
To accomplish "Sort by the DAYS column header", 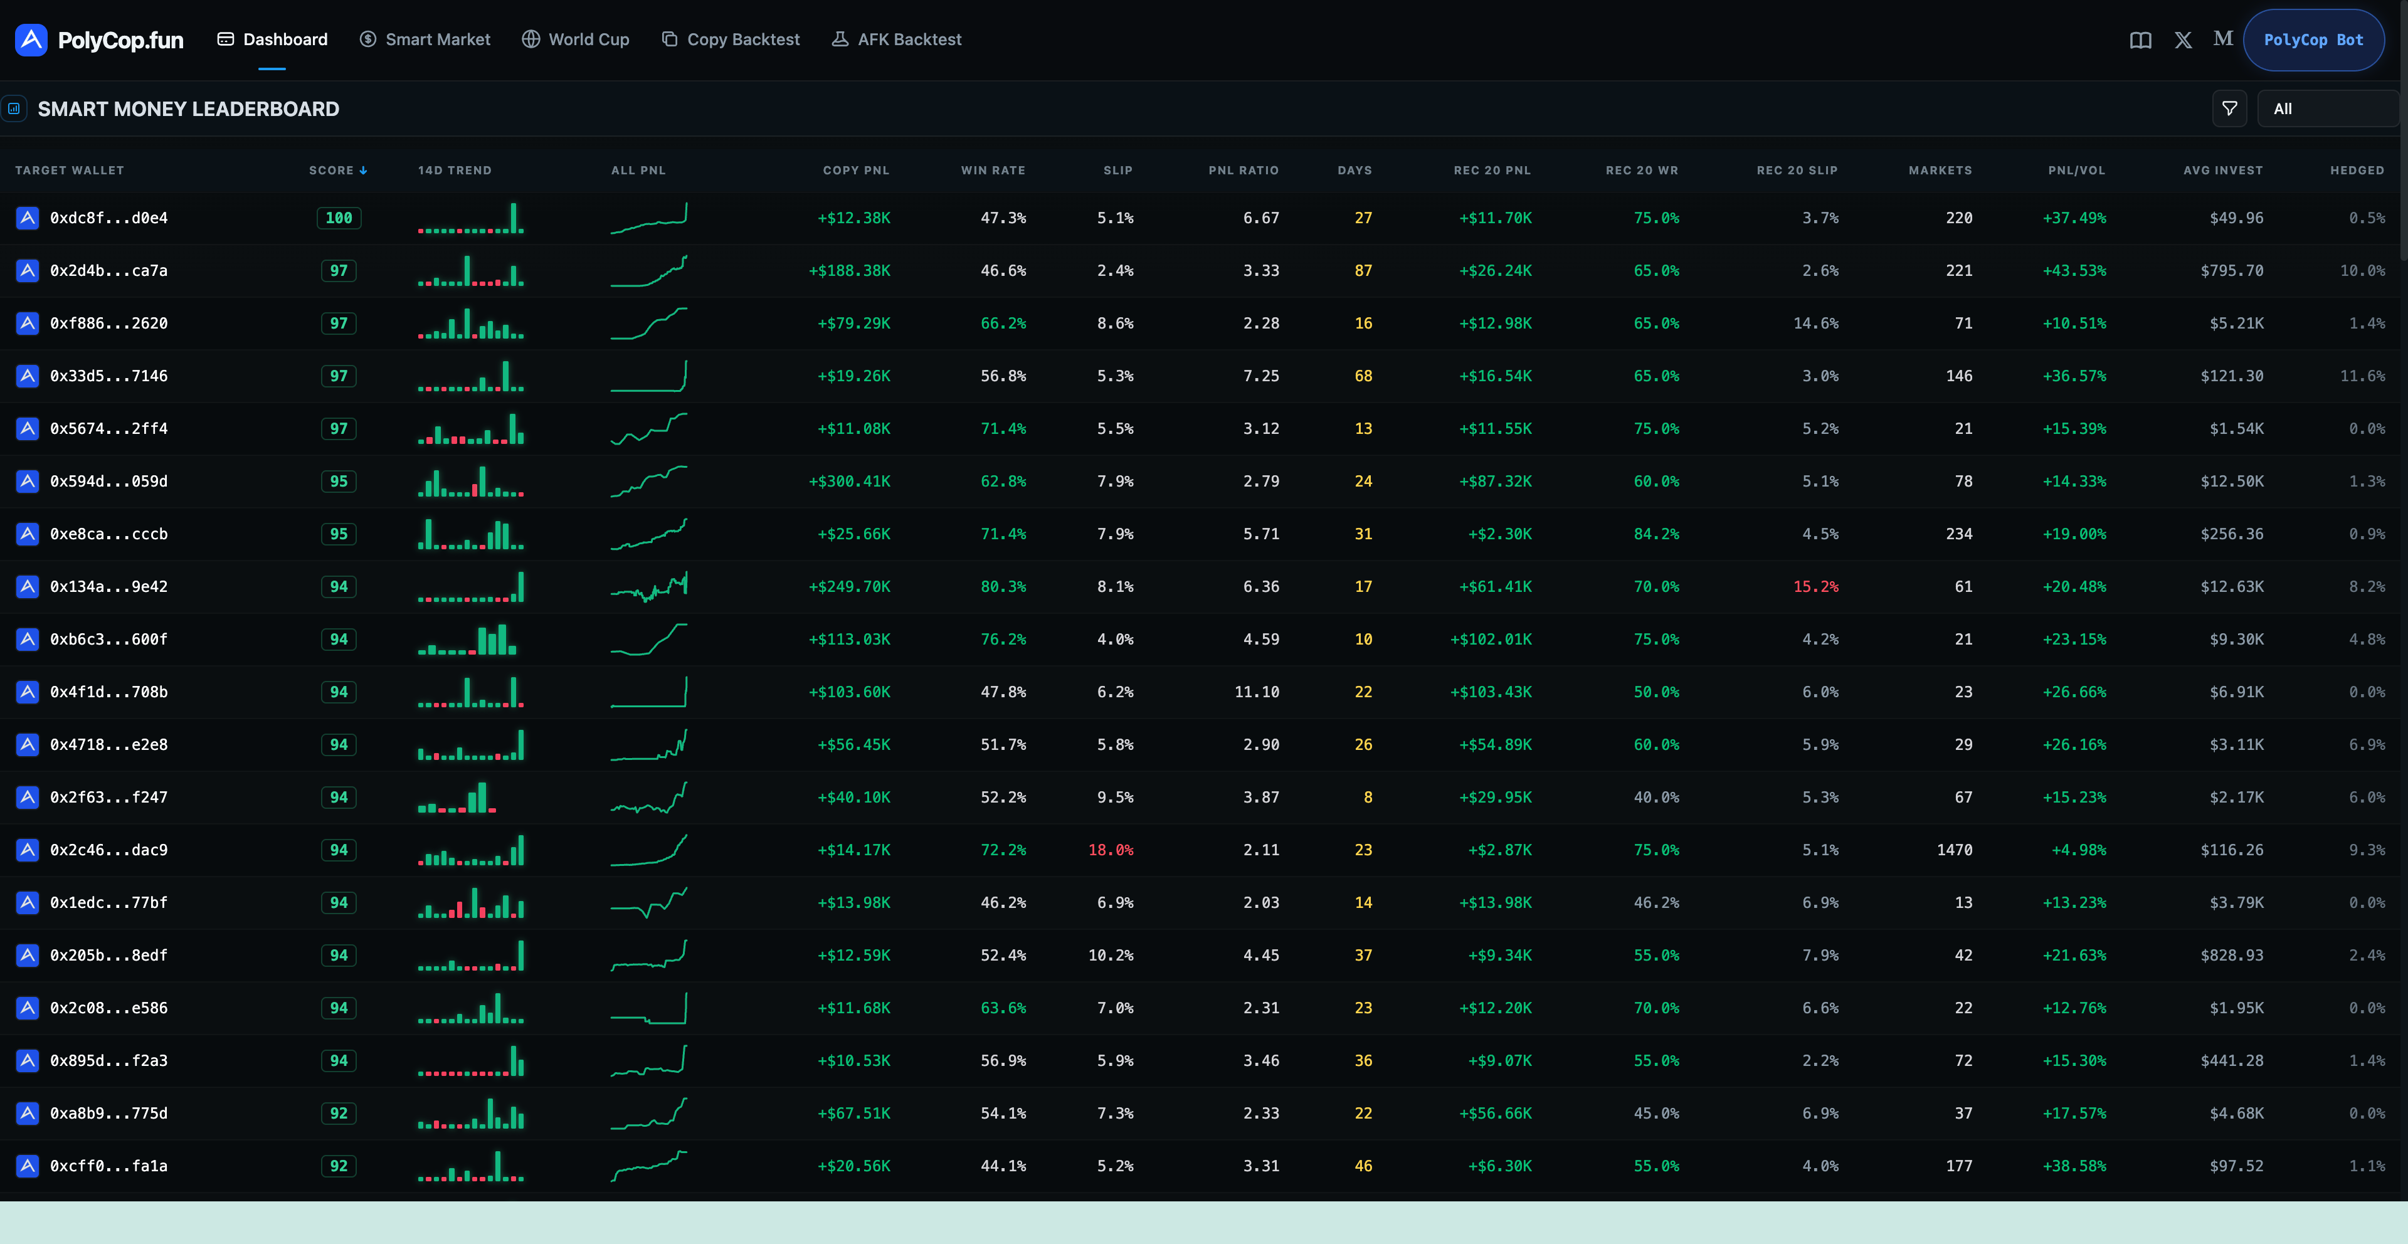I will 1354,170.
